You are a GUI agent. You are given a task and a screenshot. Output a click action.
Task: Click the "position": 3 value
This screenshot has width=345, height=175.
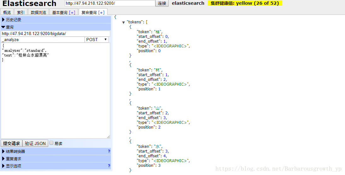(x=159, y=165)
